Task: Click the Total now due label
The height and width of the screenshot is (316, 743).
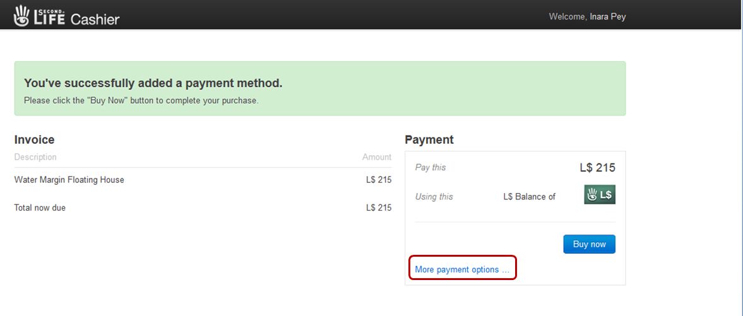Action: click(40, 208)
